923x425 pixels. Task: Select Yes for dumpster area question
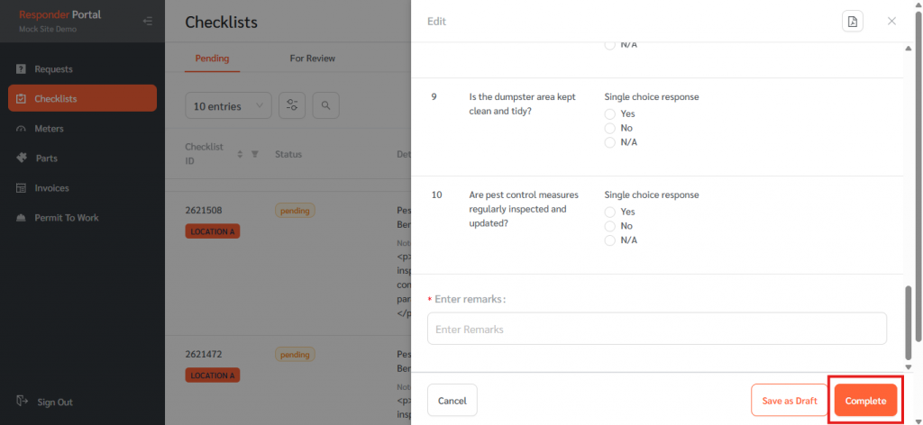click(x=610, y=113)
